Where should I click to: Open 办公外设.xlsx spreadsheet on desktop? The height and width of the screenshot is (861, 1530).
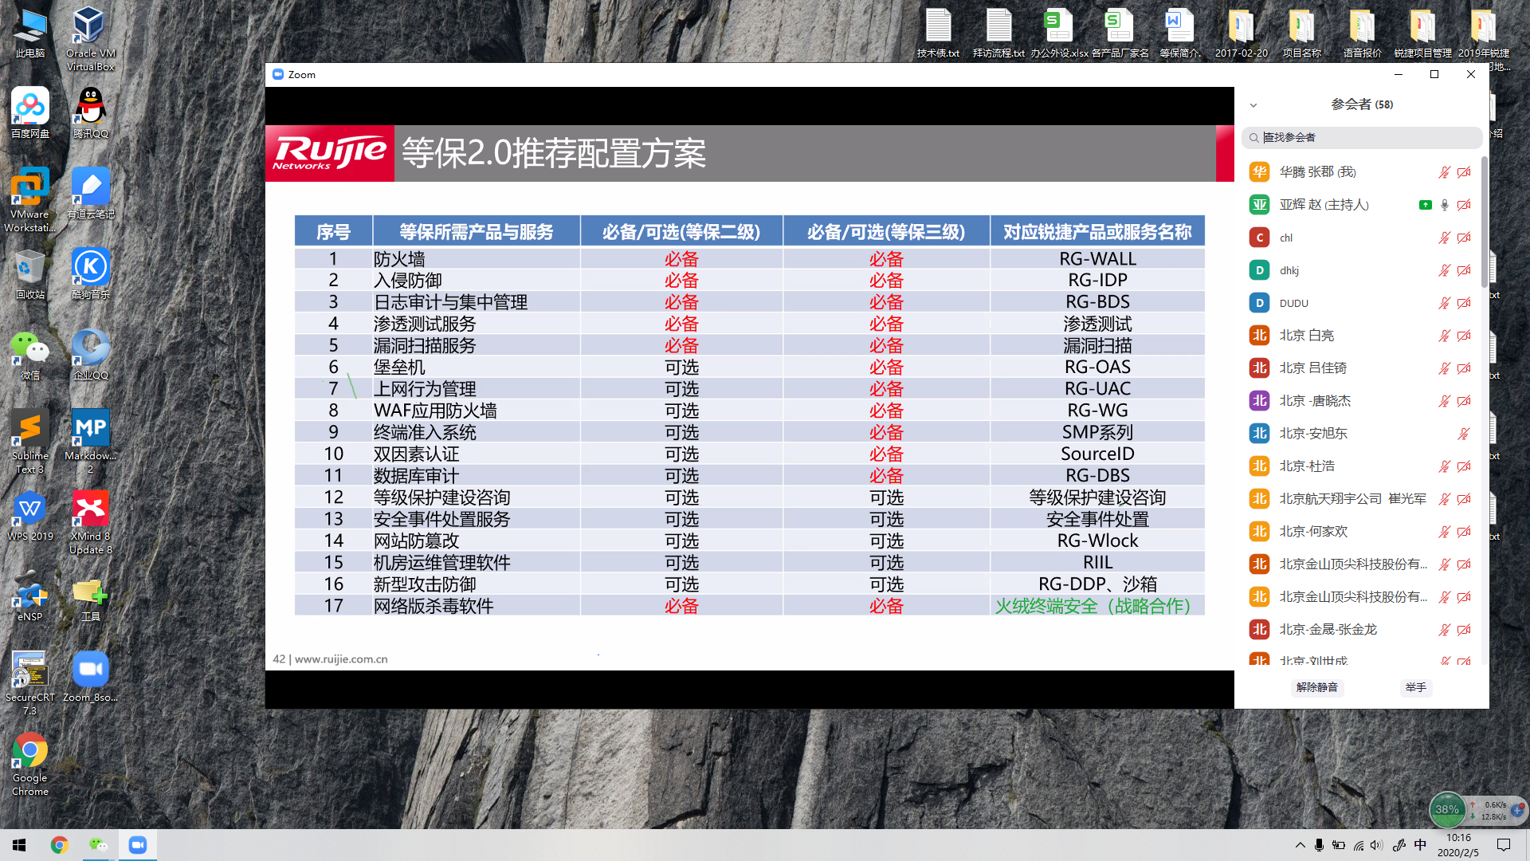(1059, 33)
